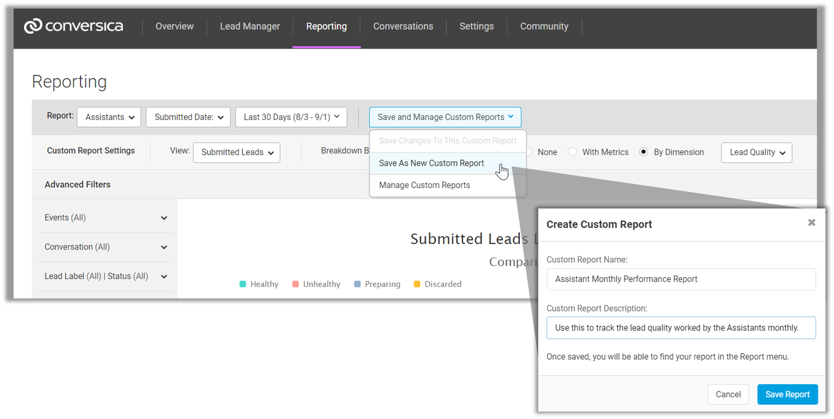The height and width of the screenshot is (419, 834).
Task: Open the Assistants report dropdown
Action: pyautogui.click(x=109, y=117)
